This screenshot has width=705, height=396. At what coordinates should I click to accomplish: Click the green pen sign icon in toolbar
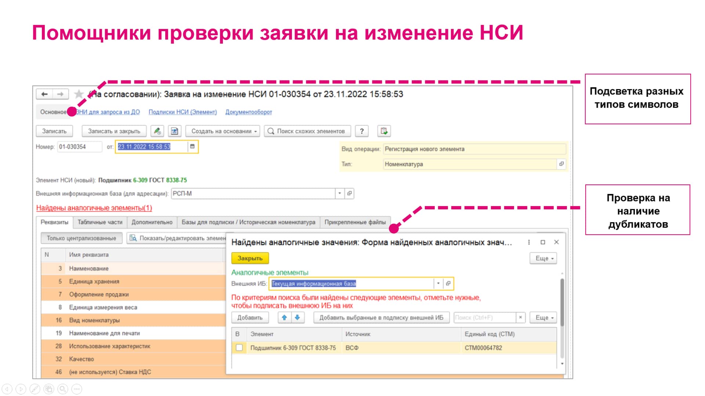158,131
